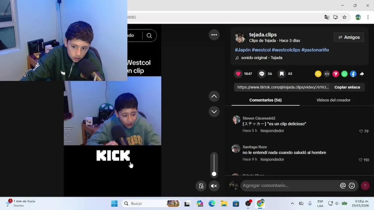Image resolution: width=374 pixels, height=210 pixels.
Task: Click Santiago Rozo's avatar
Action: 236,148
